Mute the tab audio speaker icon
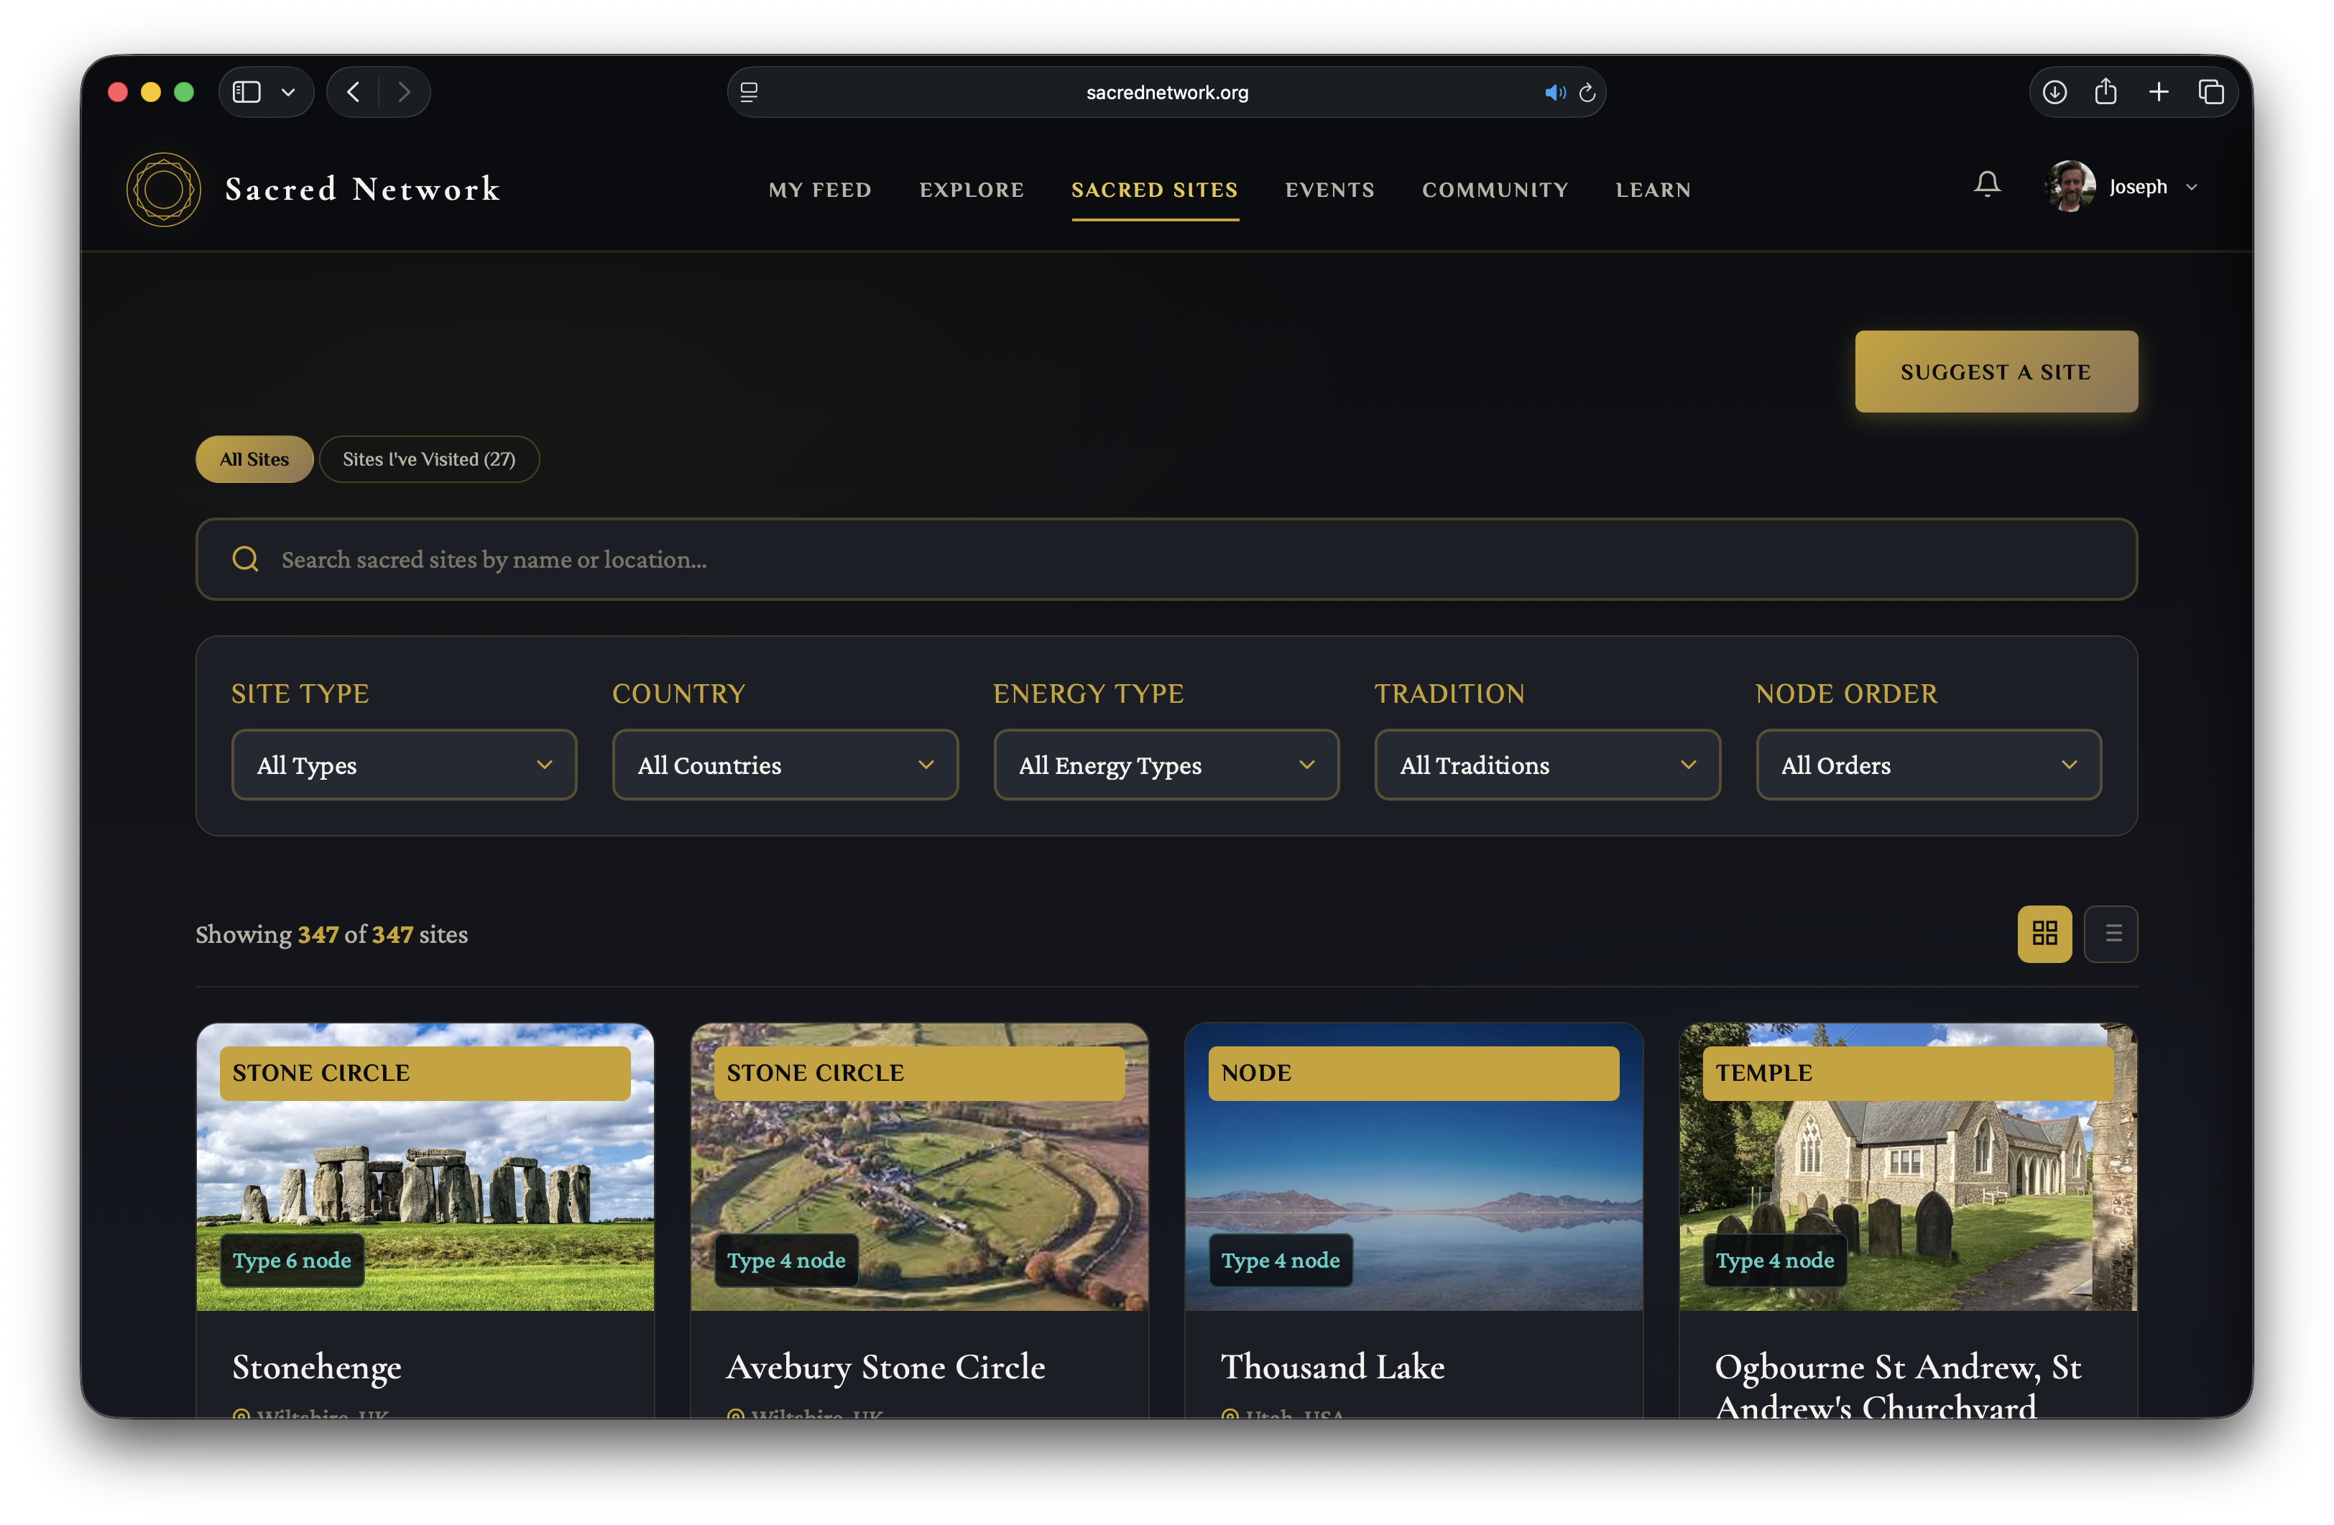The image size is (2334, 1525). [1554, 92]
